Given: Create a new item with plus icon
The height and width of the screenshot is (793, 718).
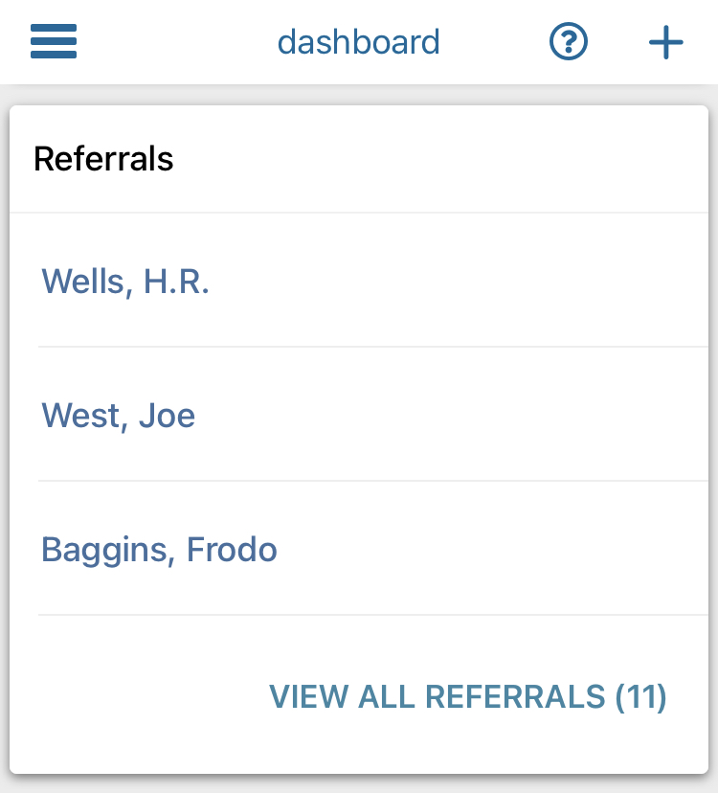Looking at the screenshot, I should (x=665, y=42).
